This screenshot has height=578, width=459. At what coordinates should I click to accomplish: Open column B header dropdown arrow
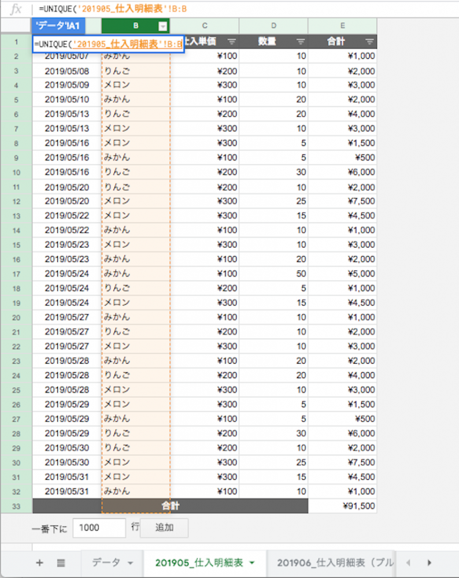[x=162, y=26]
